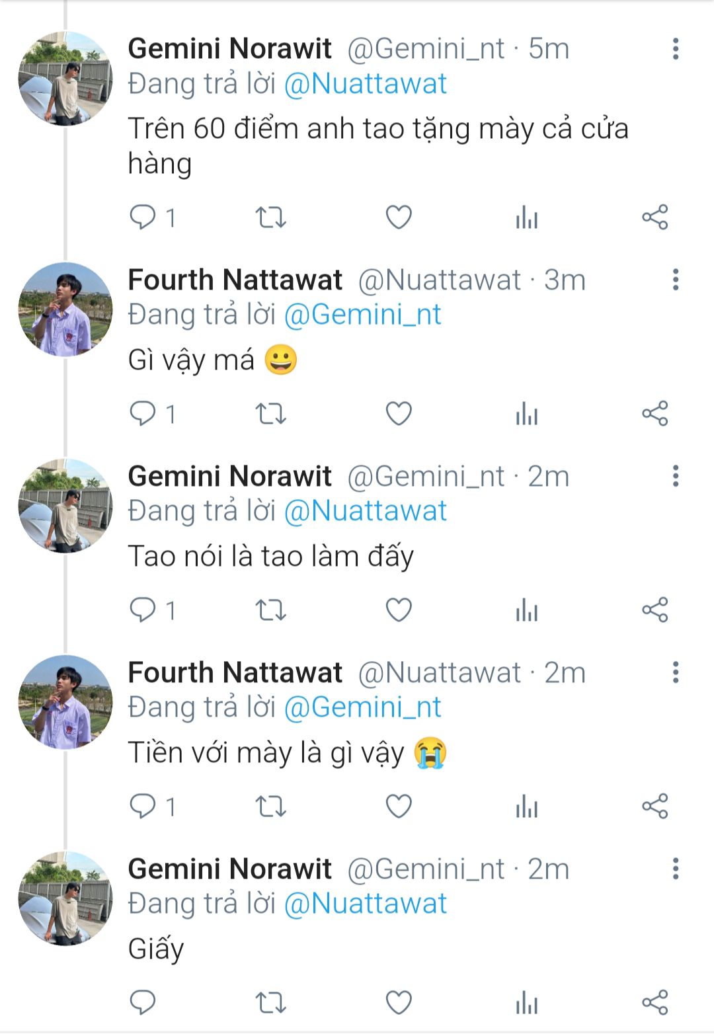Open more options on "Giấy" tweet
This screenshot has height=1034, width=714.
click(x=675, y=869)
